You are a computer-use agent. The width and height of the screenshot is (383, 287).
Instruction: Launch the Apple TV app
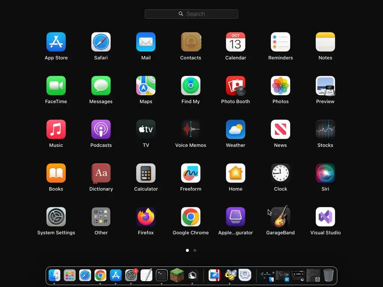point(146,129)
